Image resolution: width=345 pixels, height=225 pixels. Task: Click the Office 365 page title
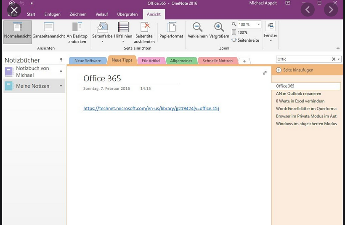pos(102,78)
